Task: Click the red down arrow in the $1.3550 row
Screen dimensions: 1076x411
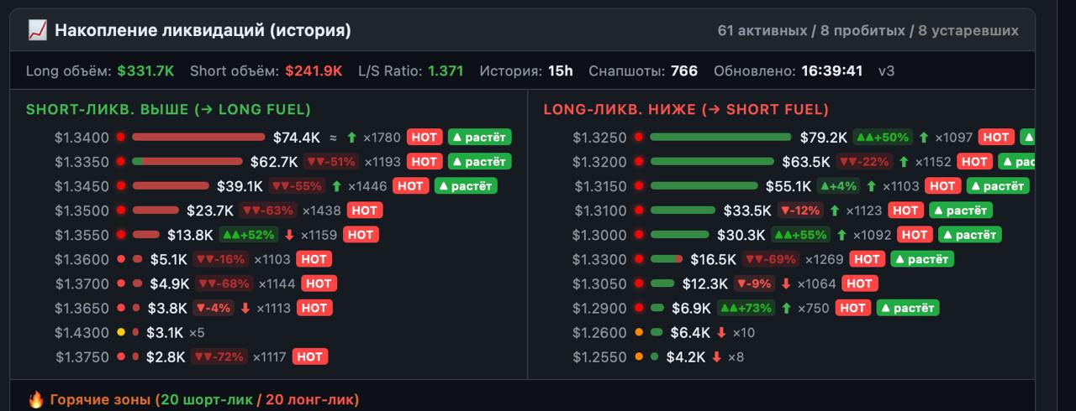Action: click(290, 234)
